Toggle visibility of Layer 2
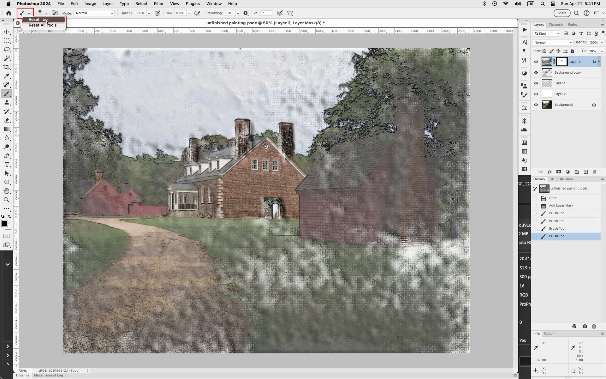The image size is (606, 379). (536, 94)
